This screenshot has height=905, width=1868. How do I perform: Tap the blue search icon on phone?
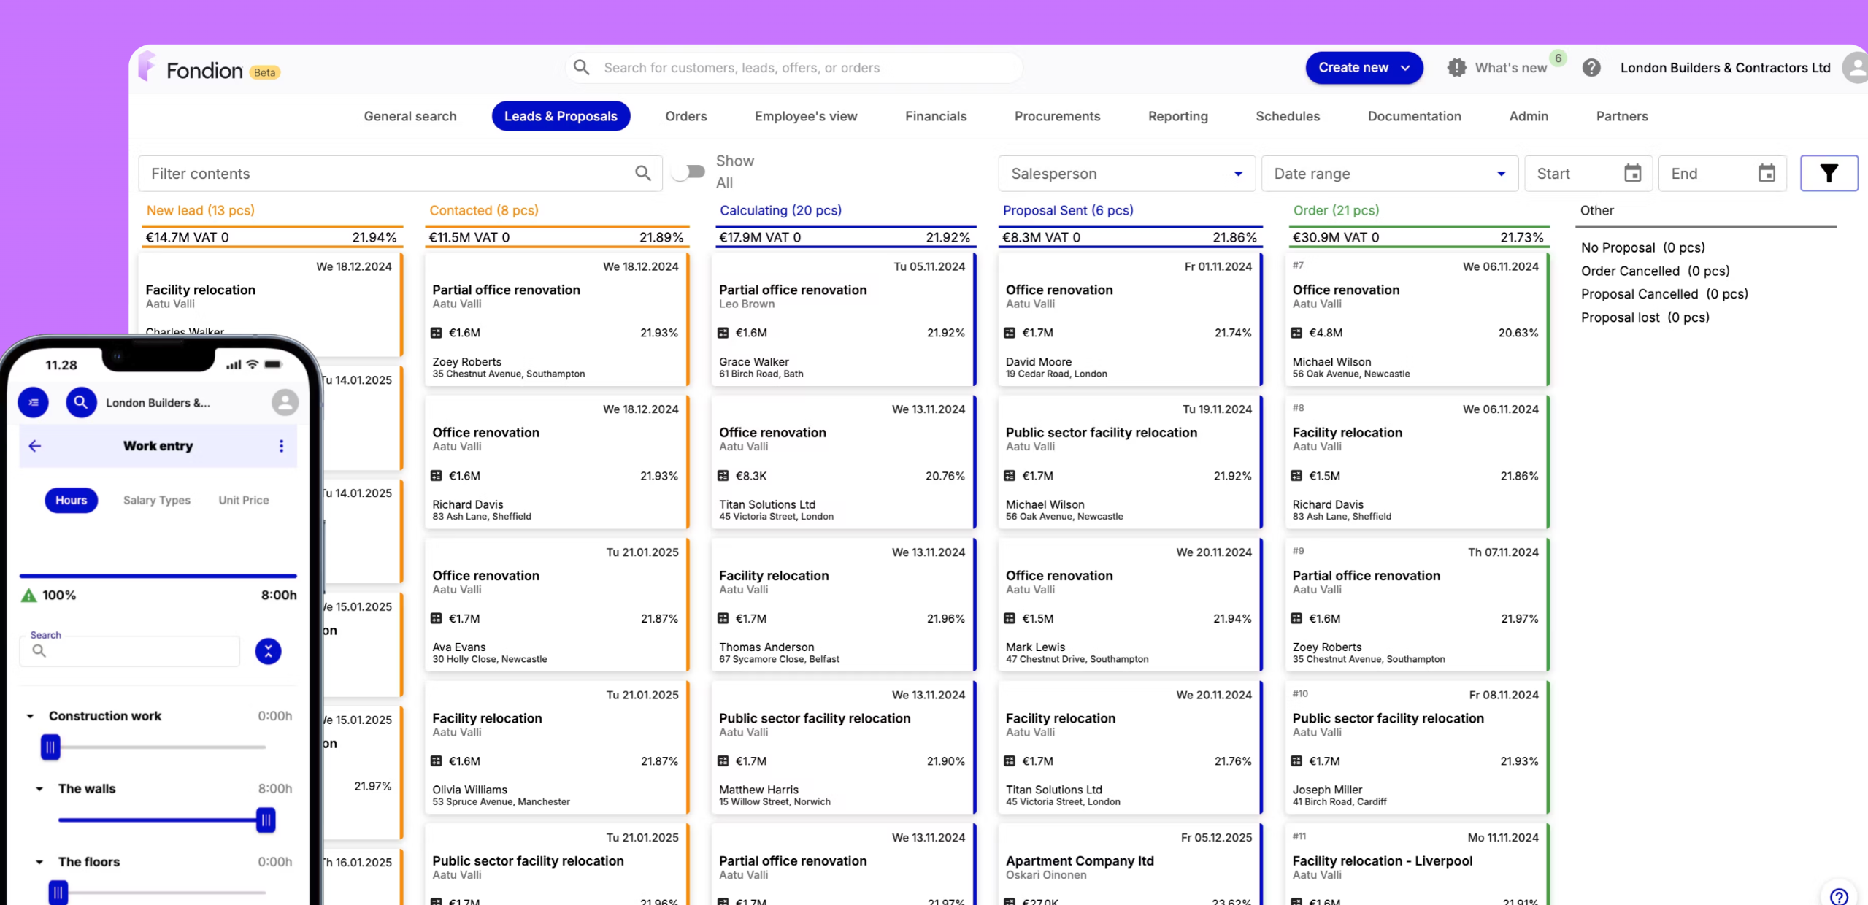point(81,402)
